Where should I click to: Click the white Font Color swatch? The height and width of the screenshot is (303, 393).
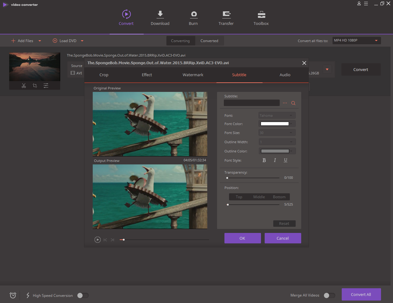click(x=275, y=124)
